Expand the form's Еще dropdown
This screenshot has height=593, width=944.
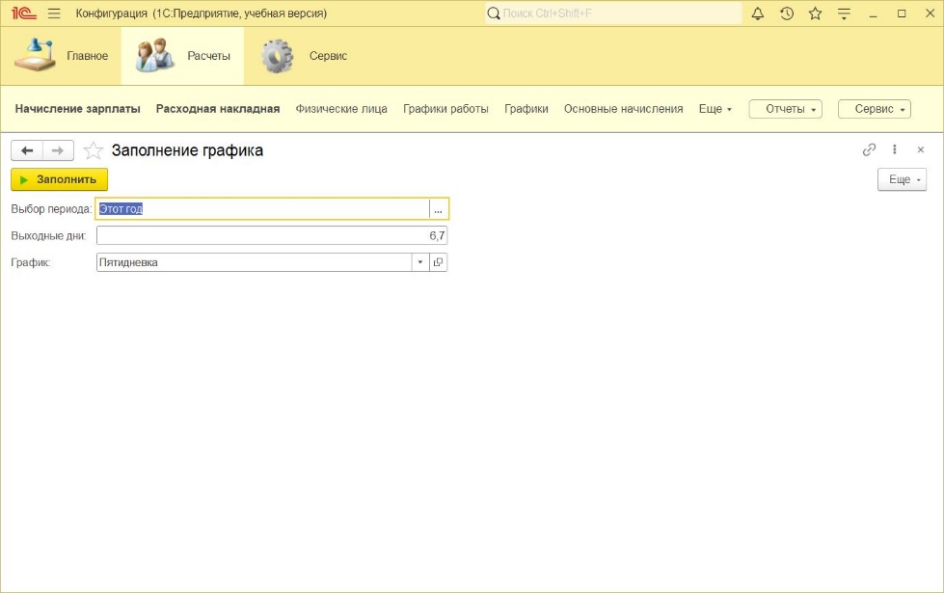(902, 179)
